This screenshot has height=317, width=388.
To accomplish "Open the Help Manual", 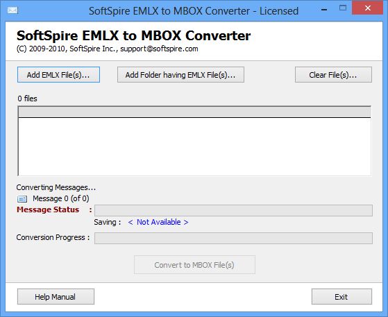I will tap(56, 296).
